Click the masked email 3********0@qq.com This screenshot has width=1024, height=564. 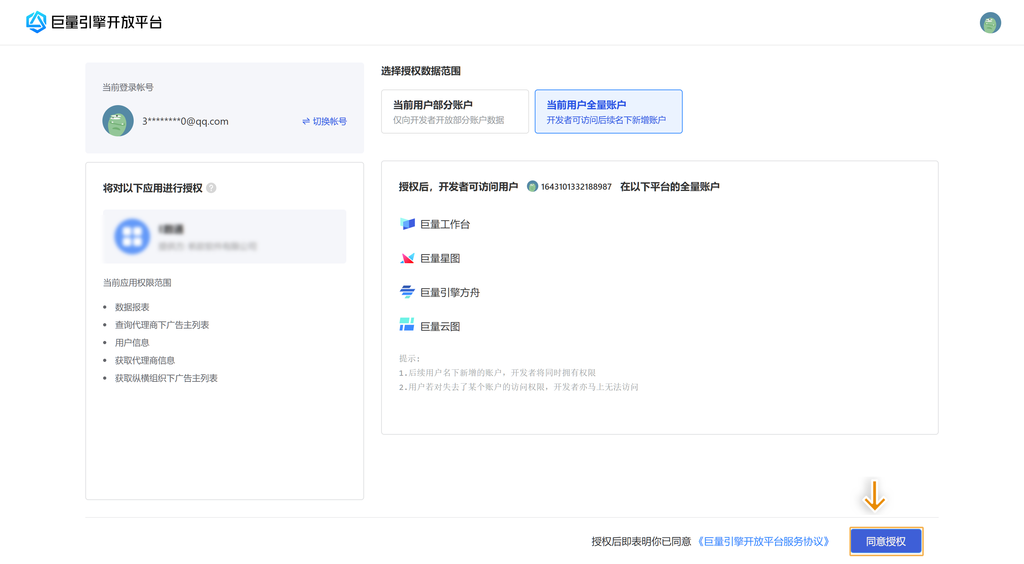coord(185,121)
